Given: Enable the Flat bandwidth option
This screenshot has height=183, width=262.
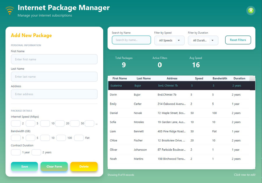Looking at the screenshot, I should (x=79, y=138).
